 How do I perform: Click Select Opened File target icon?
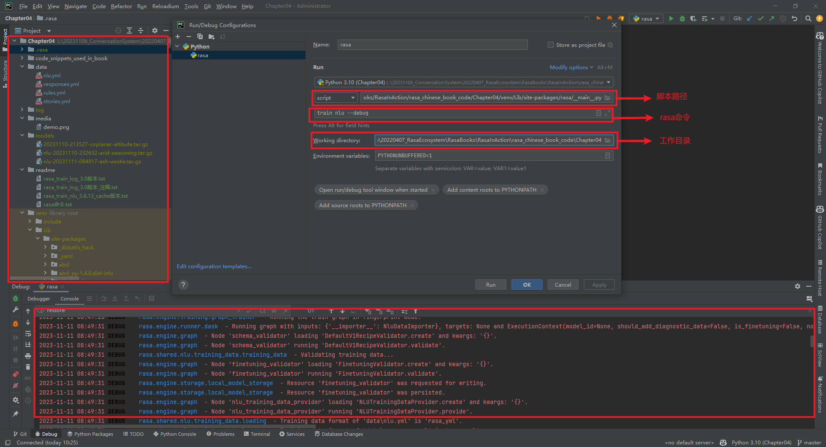click(x=118, y=31)
